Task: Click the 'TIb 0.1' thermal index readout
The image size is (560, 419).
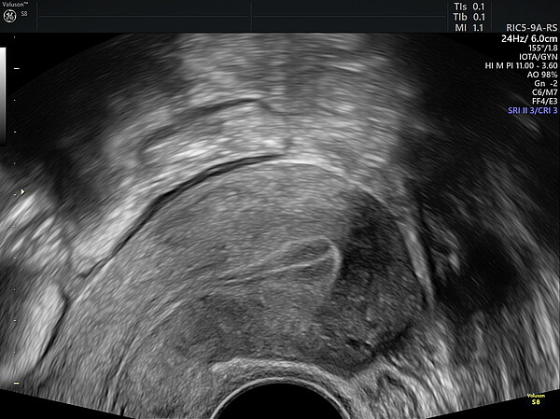Action: (469, 17)
